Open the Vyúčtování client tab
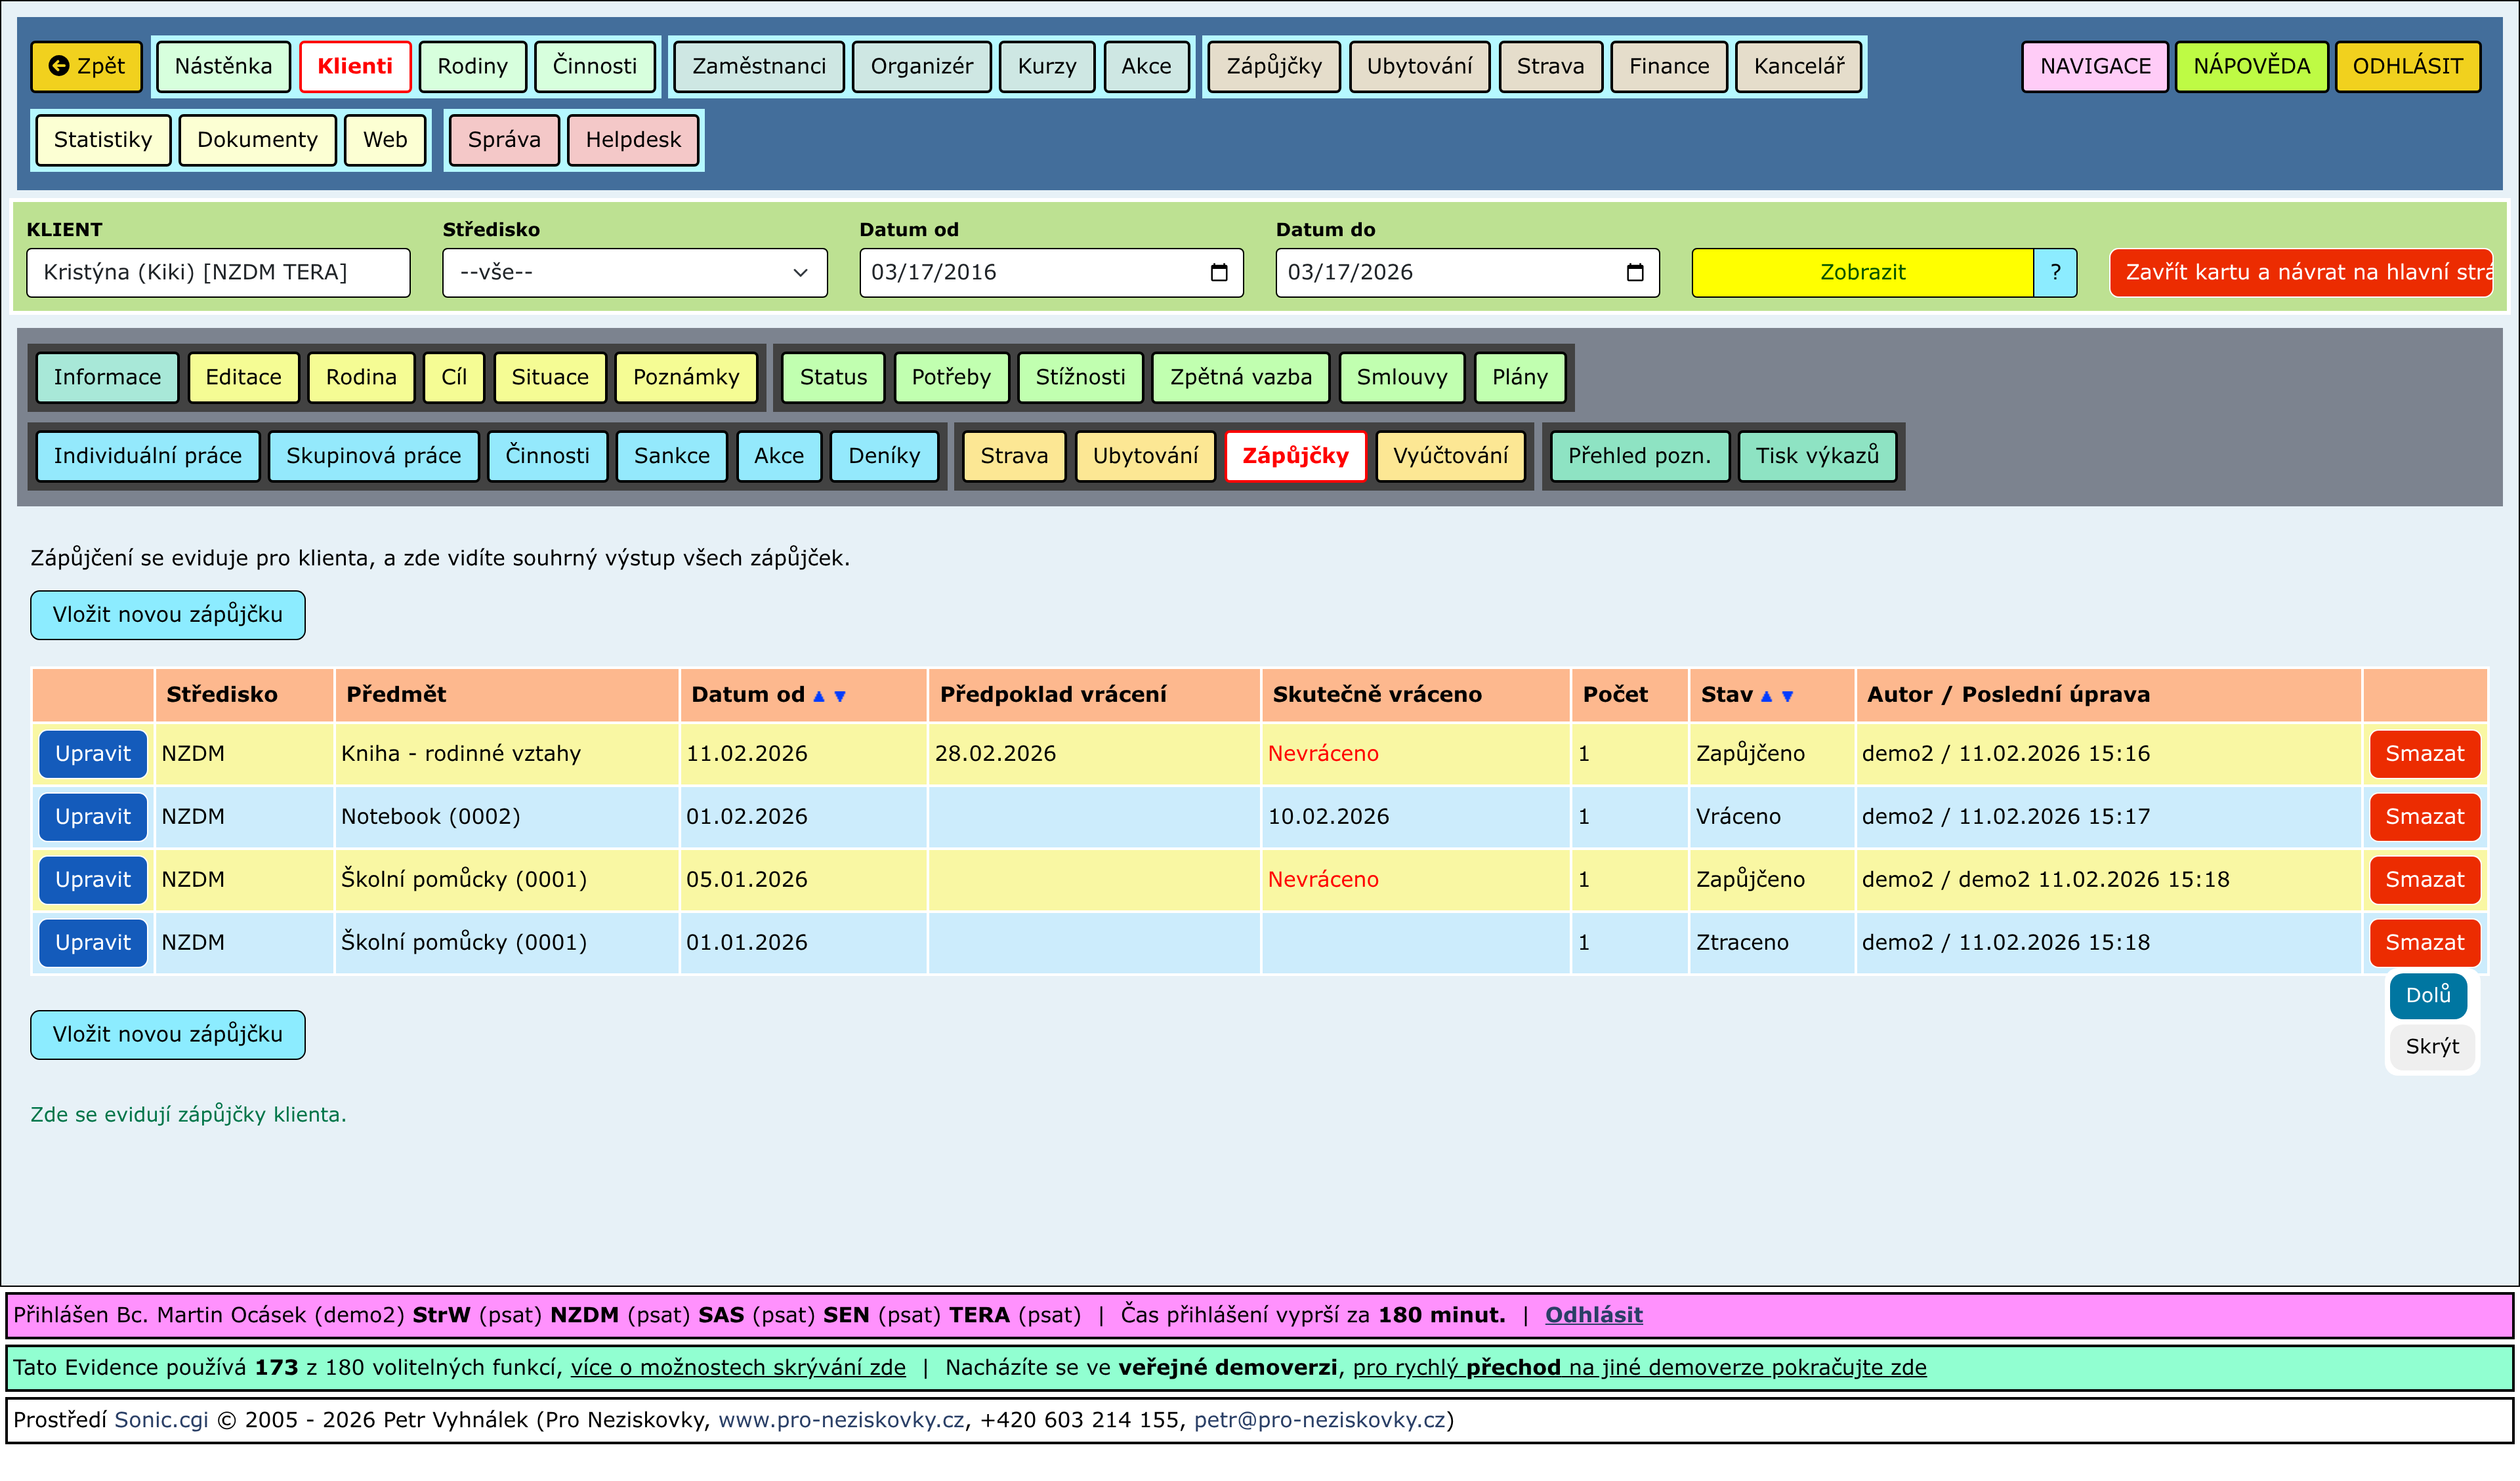Viewport: 2520px width, 1481px height. tap(1450, 456)
